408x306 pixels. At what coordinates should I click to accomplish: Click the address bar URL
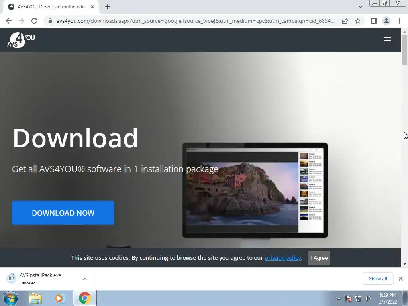click(195, 21)
